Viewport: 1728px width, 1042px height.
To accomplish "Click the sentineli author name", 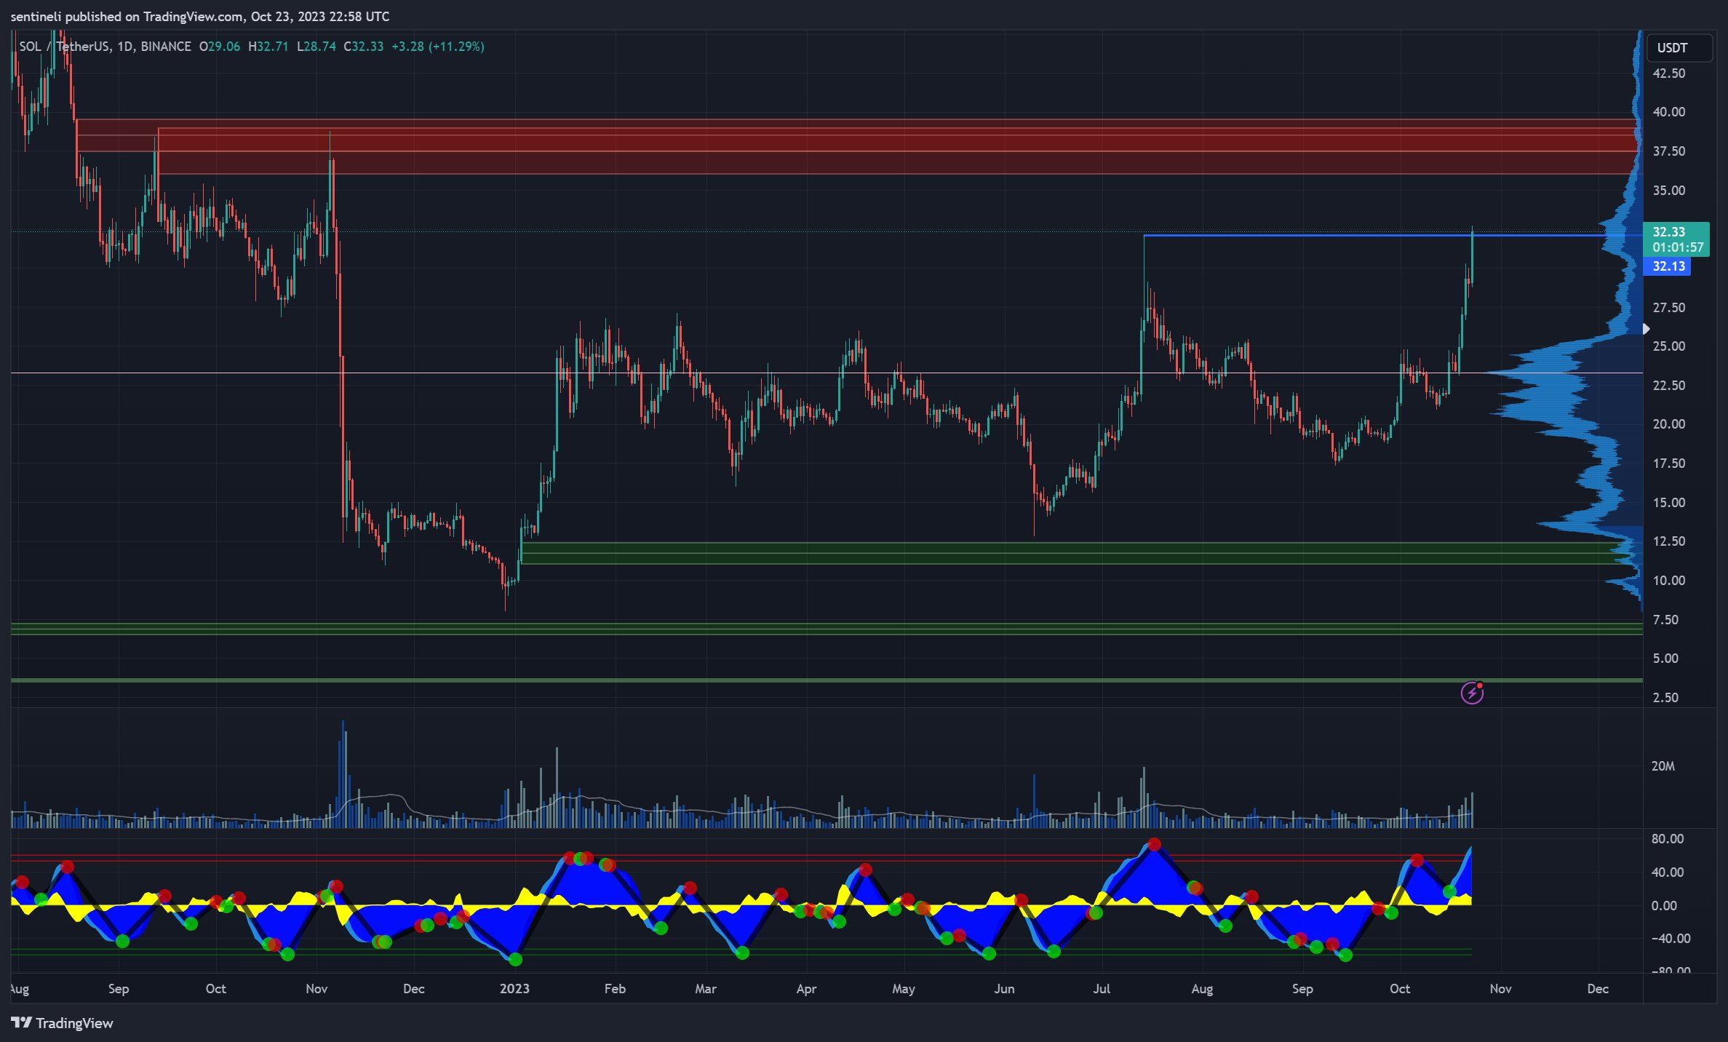I will pos(36,16).
